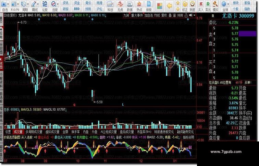Toggle the 窗 window option
This screenshot has width=259, height=166.
click(175, 15)
